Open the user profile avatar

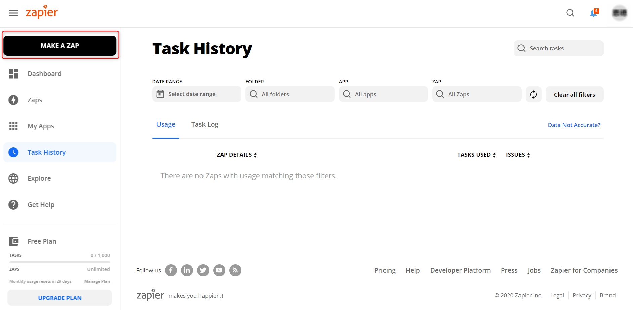pos(619,13)
